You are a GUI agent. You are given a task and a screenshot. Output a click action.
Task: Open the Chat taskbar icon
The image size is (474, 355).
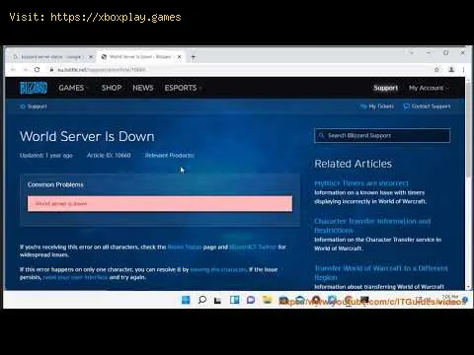(251, 300)
